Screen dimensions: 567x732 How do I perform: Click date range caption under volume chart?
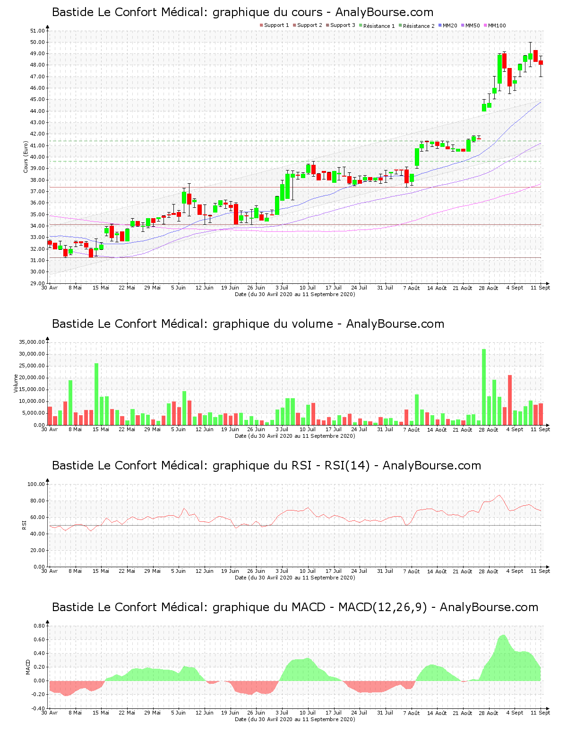[295, 436]
